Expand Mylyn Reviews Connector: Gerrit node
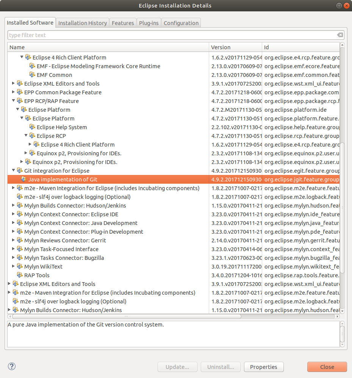The width and height of the screenshot is (352, 378). pos(13,240)
